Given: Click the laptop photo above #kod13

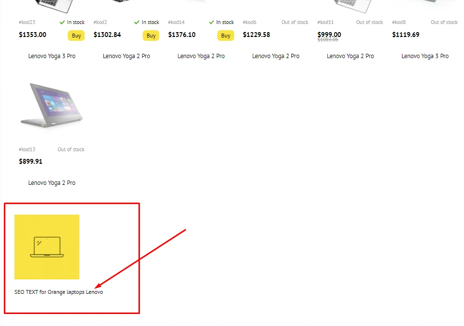Looking at the screenshot, I should pos(51,105).
